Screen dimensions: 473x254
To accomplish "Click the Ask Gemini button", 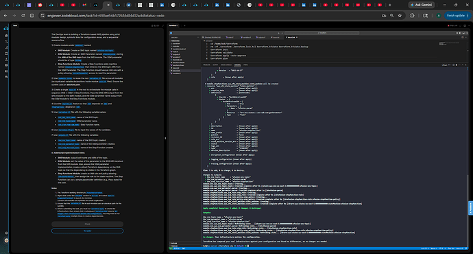I will 422,5.
